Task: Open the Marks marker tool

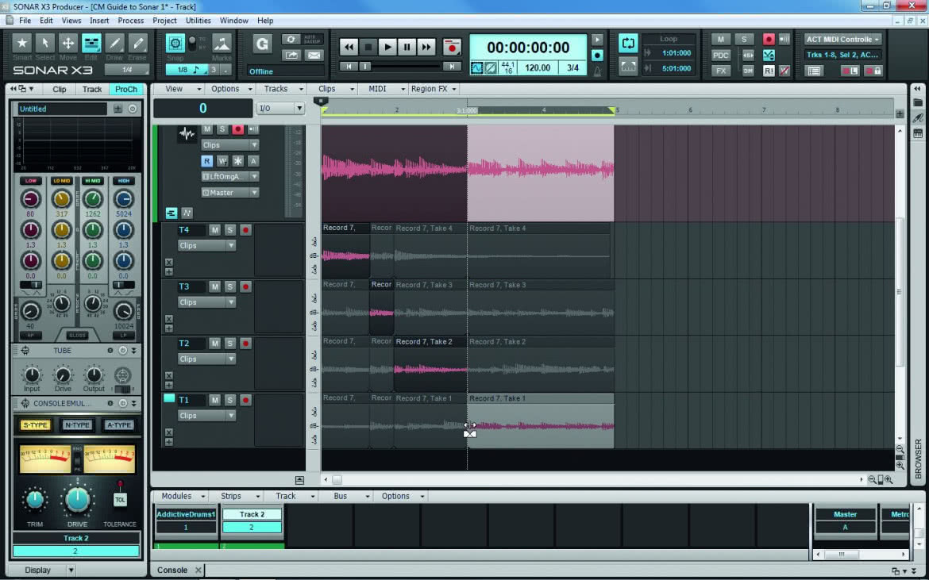Action: (222, 43)
